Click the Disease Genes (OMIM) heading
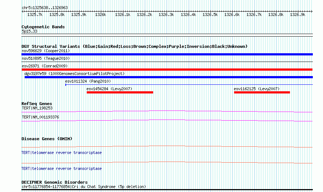Viewport: 323px width, 192px height. [47, 139]
